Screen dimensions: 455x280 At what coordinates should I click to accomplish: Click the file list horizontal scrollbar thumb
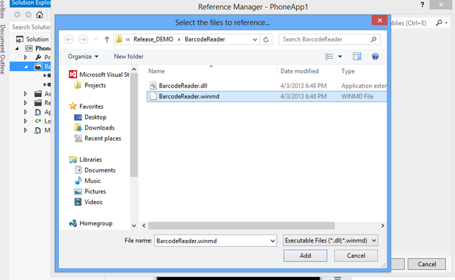[242, 225]
